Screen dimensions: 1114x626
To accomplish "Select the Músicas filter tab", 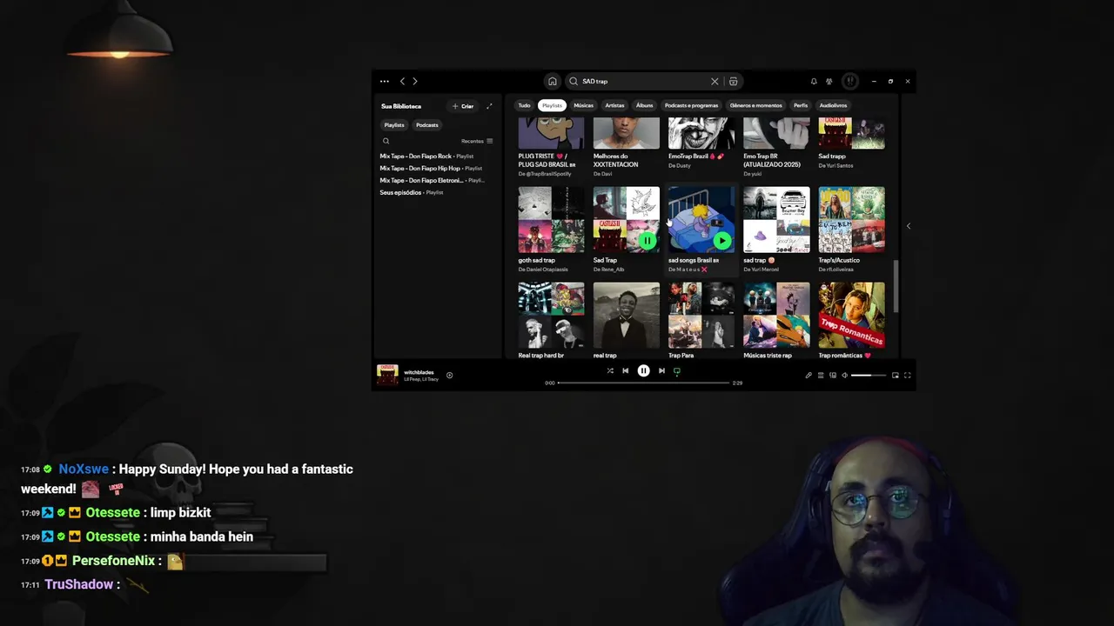I will coord(583,105).
